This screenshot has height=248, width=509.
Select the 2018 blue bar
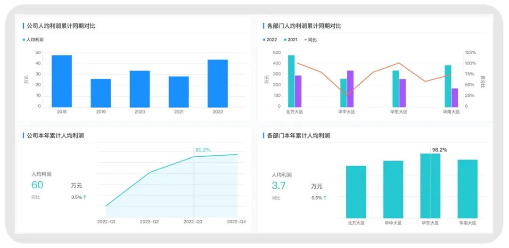click(62, 81)
